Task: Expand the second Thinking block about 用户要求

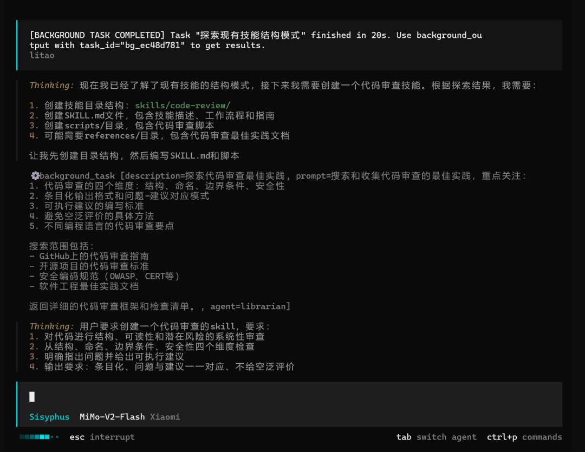Action: pos(51,326)
